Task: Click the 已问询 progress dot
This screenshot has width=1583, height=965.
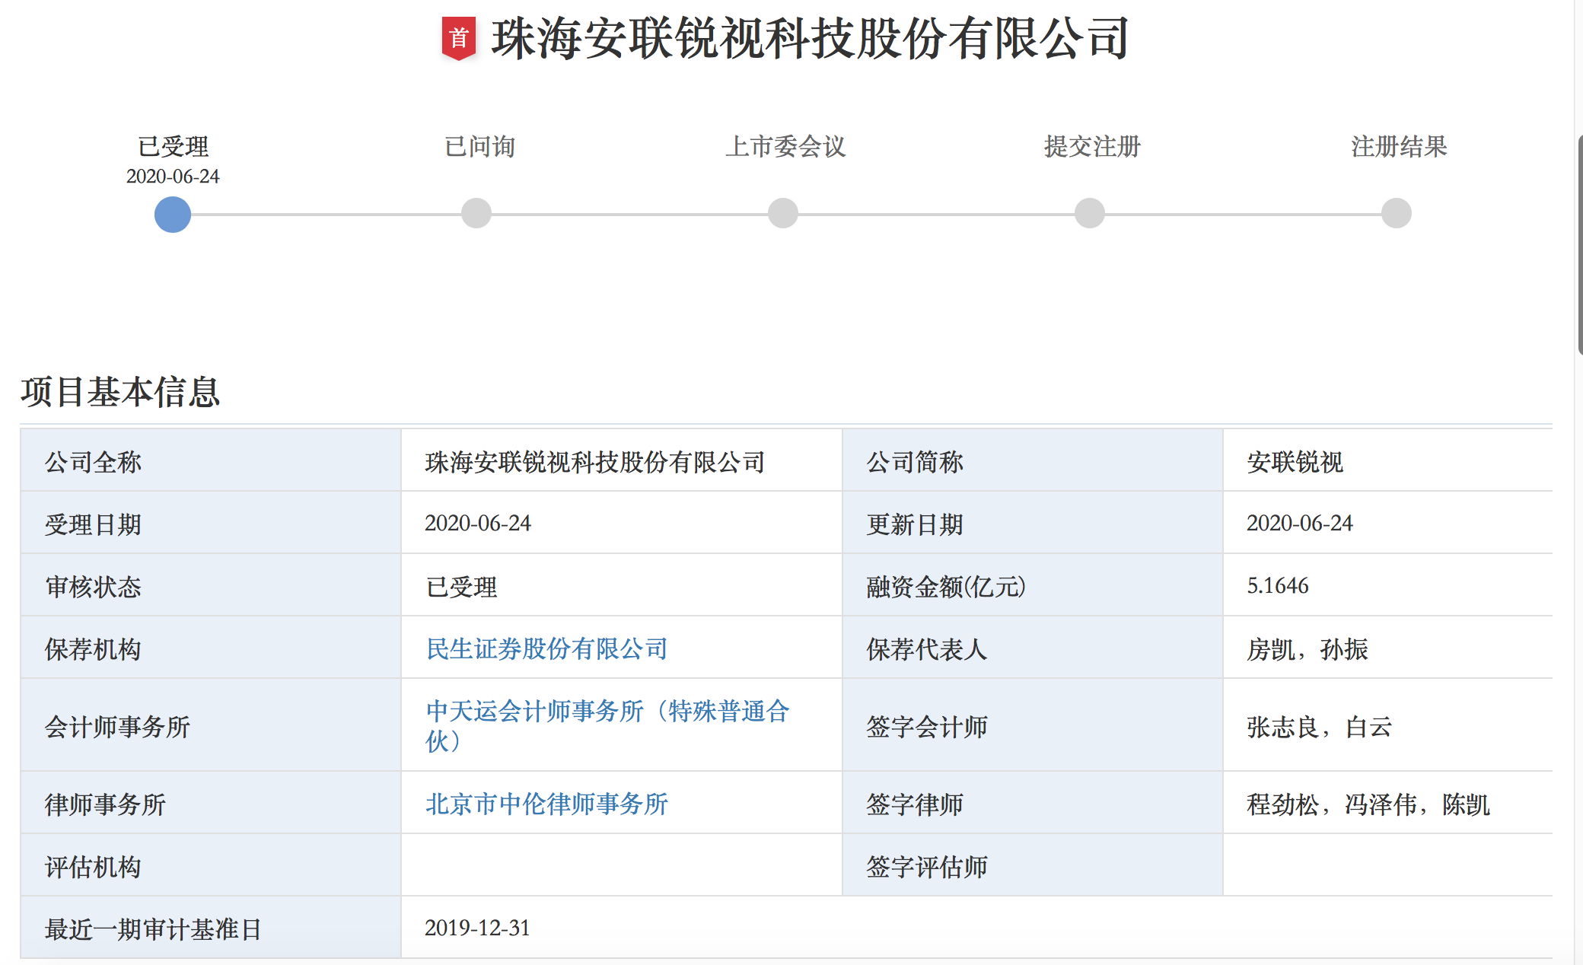Action: pyautogui.click(x=476, y=214)
